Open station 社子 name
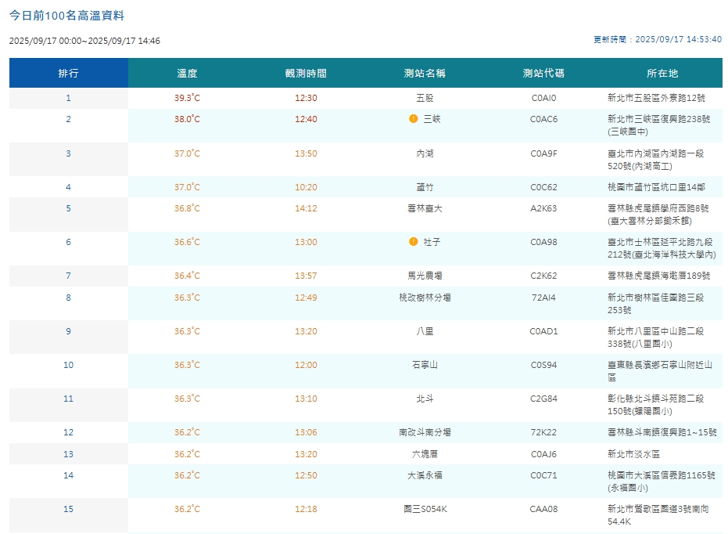The height and width of the screenshot is (534, 728). pyautogui.click(x=432, y=242)
